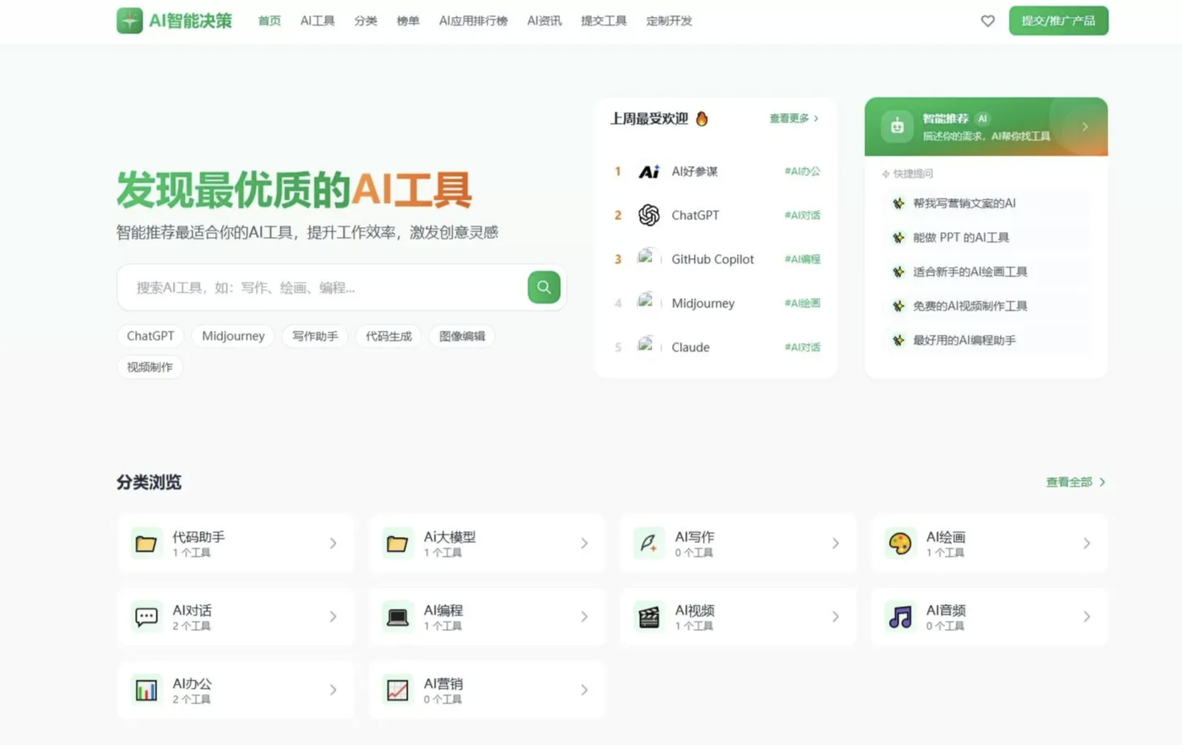Open the 代码助手 folder icon
Image resolution: width=1182 pixels, height=745 pixels.
coord(146,543)
